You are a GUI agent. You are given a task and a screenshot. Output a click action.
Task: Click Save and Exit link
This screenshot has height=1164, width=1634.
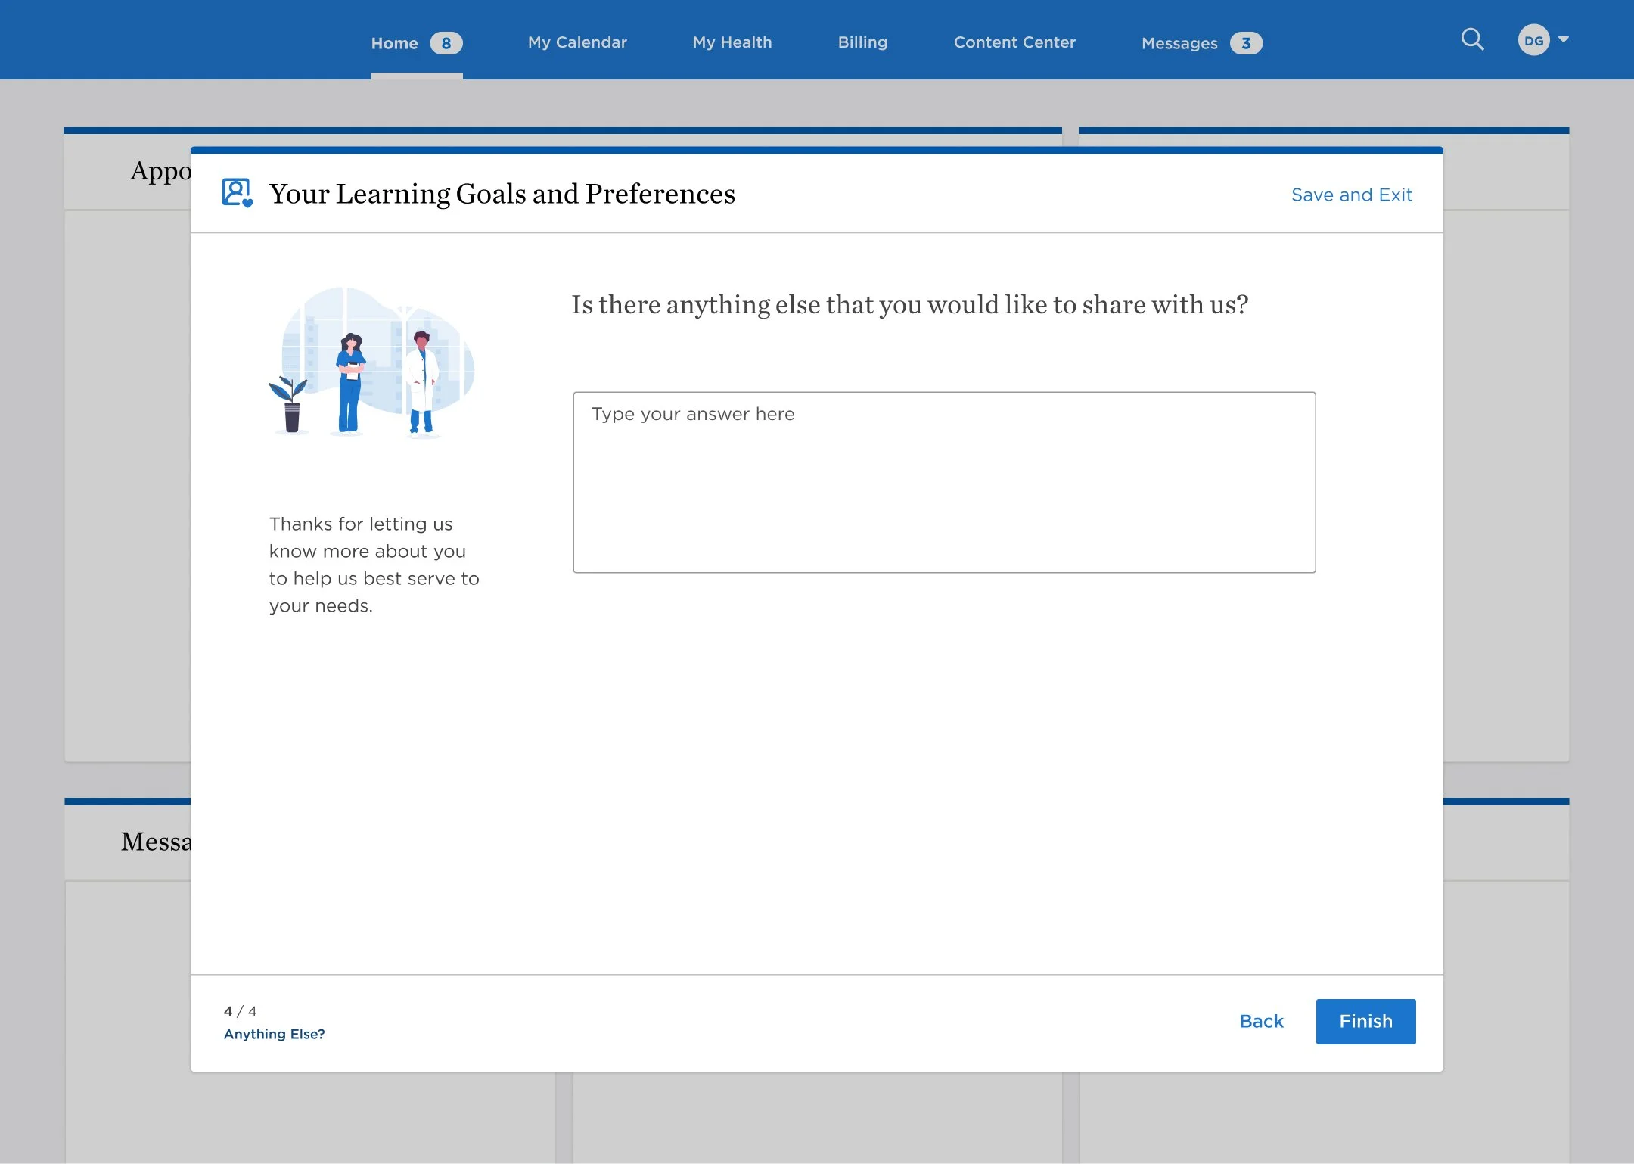pos(1351,195)
